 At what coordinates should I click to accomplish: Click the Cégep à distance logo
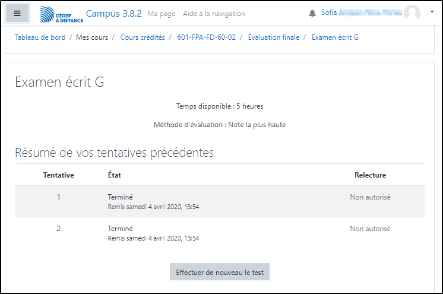point(61,14)
